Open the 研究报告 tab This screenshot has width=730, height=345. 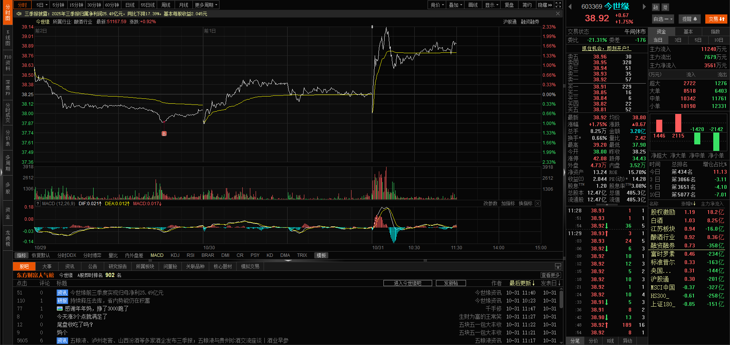point(118,266)
